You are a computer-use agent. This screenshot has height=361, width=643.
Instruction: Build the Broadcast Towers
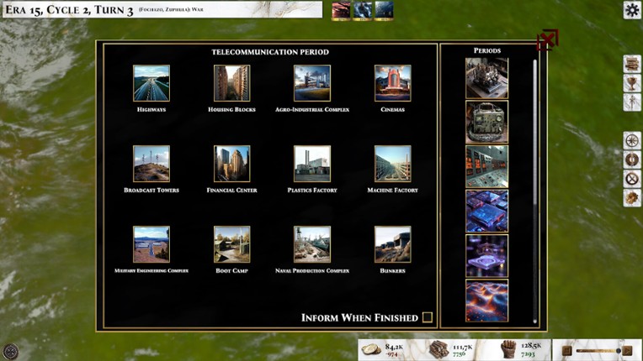[x=151, y=165]
